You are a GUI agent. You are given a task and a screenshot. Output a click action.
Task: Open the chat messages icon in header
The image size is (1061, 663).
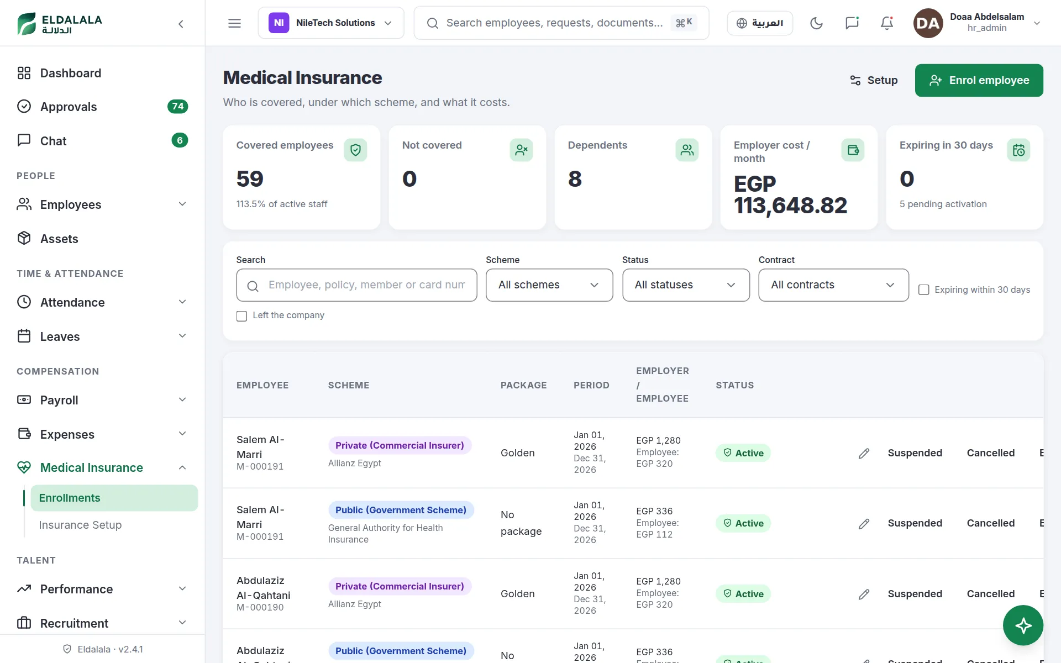852,23
